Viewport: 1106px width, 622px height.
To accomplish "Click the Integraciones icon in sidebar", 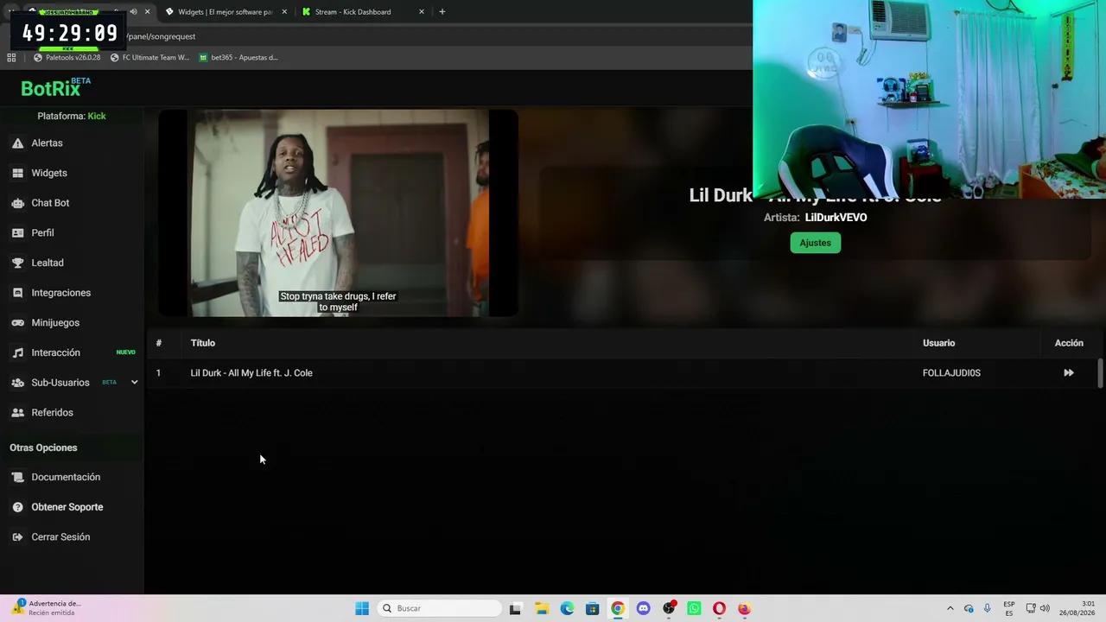I will pyautogui.click(x=17, y=293).
